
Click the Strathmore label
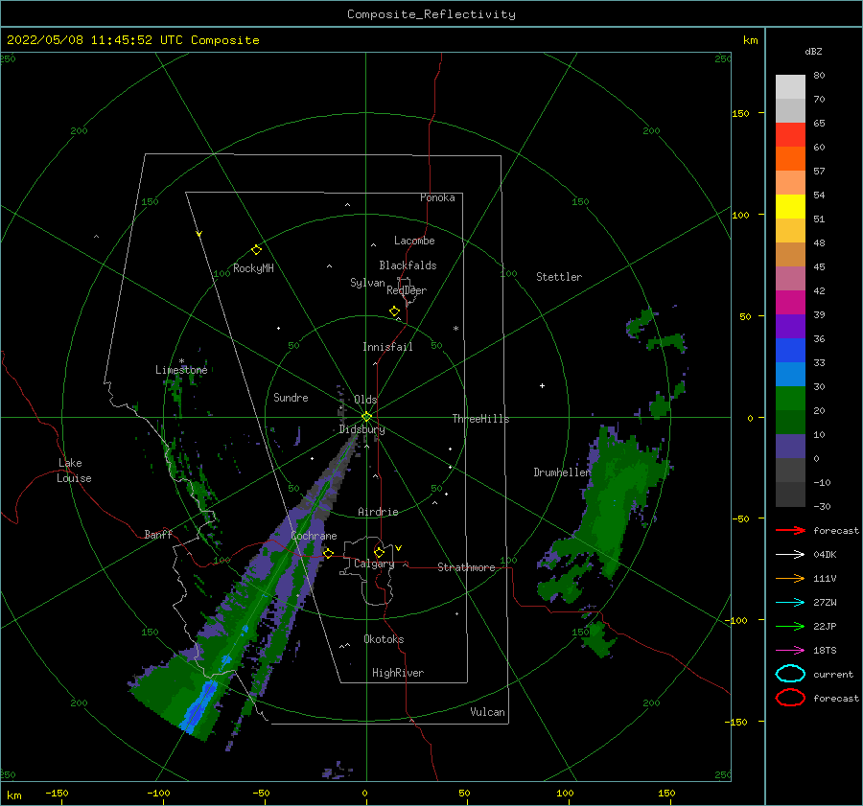466,567
